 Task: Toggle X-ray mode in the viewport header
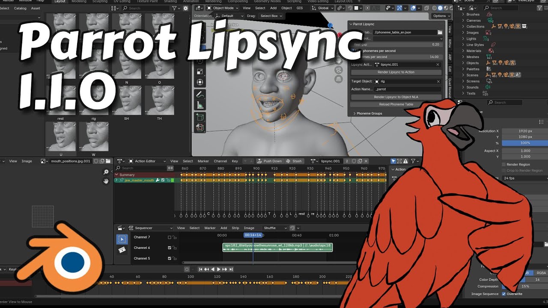(x=426, y=8)
